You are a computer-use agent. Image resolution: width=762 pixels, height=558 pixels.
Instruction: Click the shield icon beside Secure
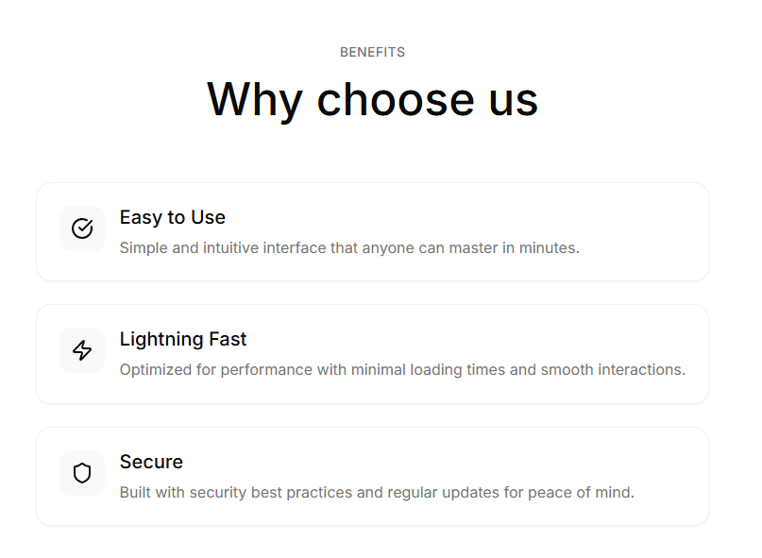[x=82, y=473]
